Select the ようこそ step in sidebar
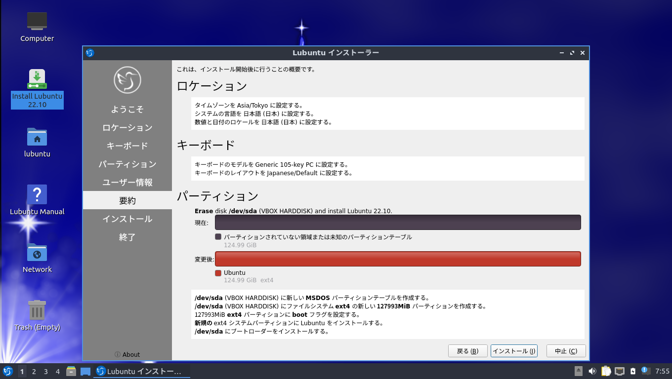Viewport: 672px width, 379px height. coord(127,109)
